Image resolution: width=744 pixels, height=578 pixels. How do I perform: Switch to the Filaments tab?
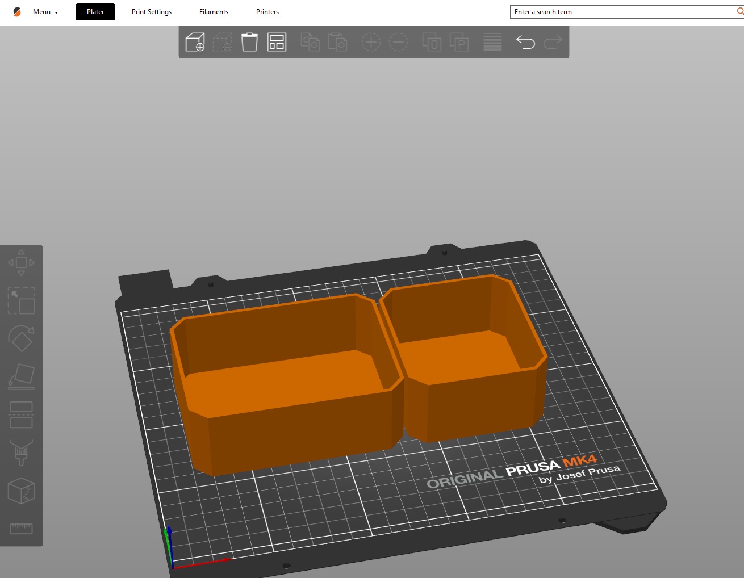(214, 12)
